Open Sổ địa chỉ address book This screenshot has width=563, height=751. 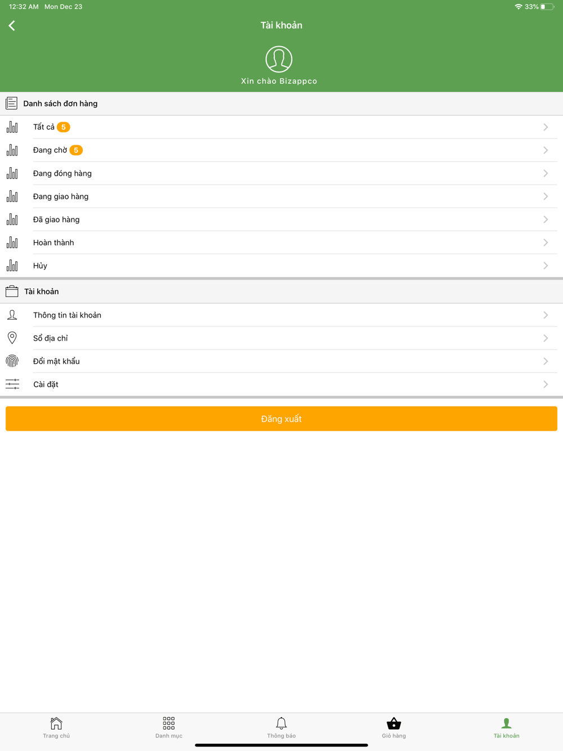point(281,338)
